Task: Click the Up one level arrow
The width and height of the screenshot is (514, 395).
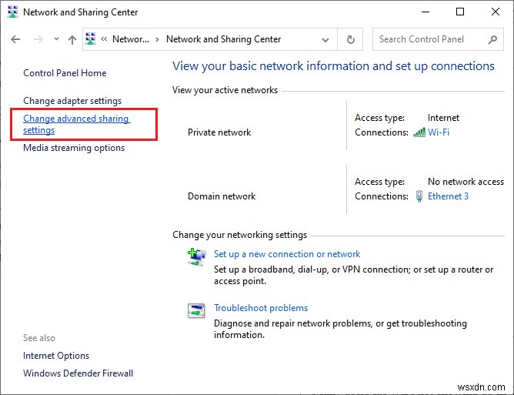Action: click(72, 39)
